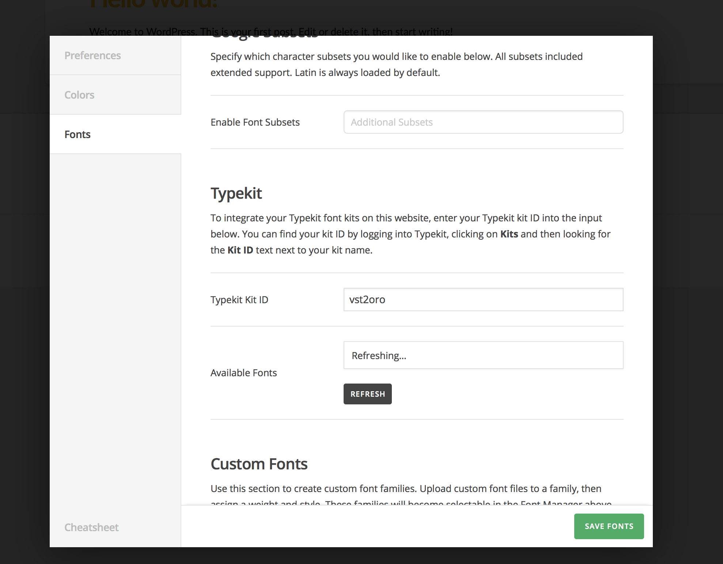The image size is (723, 564).
Task: Open the Preferences tab in the sidebar
Action: 115,56
